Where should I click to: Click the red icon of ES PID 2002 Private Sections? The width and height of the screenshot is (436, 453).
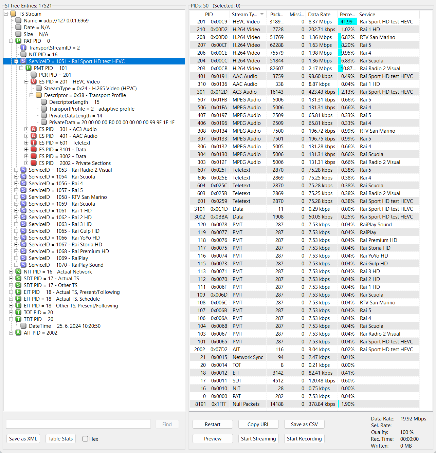pyautogui.click(x=34, y=163)
